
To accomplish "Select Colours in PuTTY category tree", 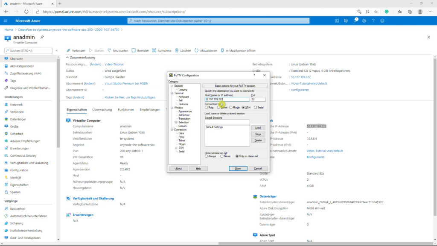I will [x=183, y=126].
